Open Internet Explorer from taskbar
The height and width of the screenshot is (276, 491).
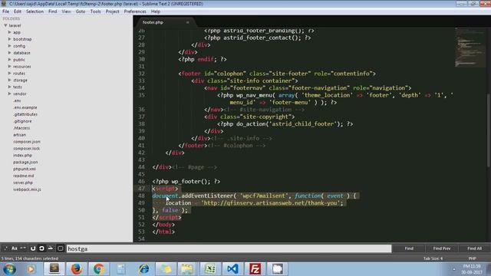(143, 269)
